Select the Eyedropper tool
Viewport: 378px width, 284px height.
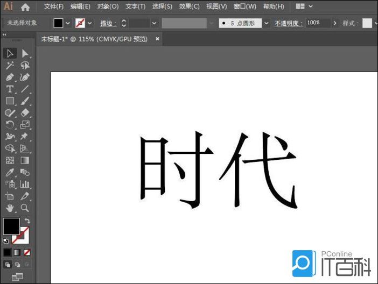coord(10,173)
